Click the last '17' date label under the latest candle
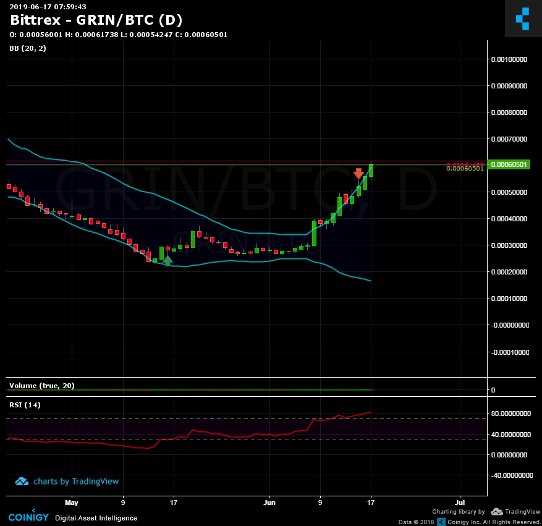 pyautogui.click(x=371, y=503)
